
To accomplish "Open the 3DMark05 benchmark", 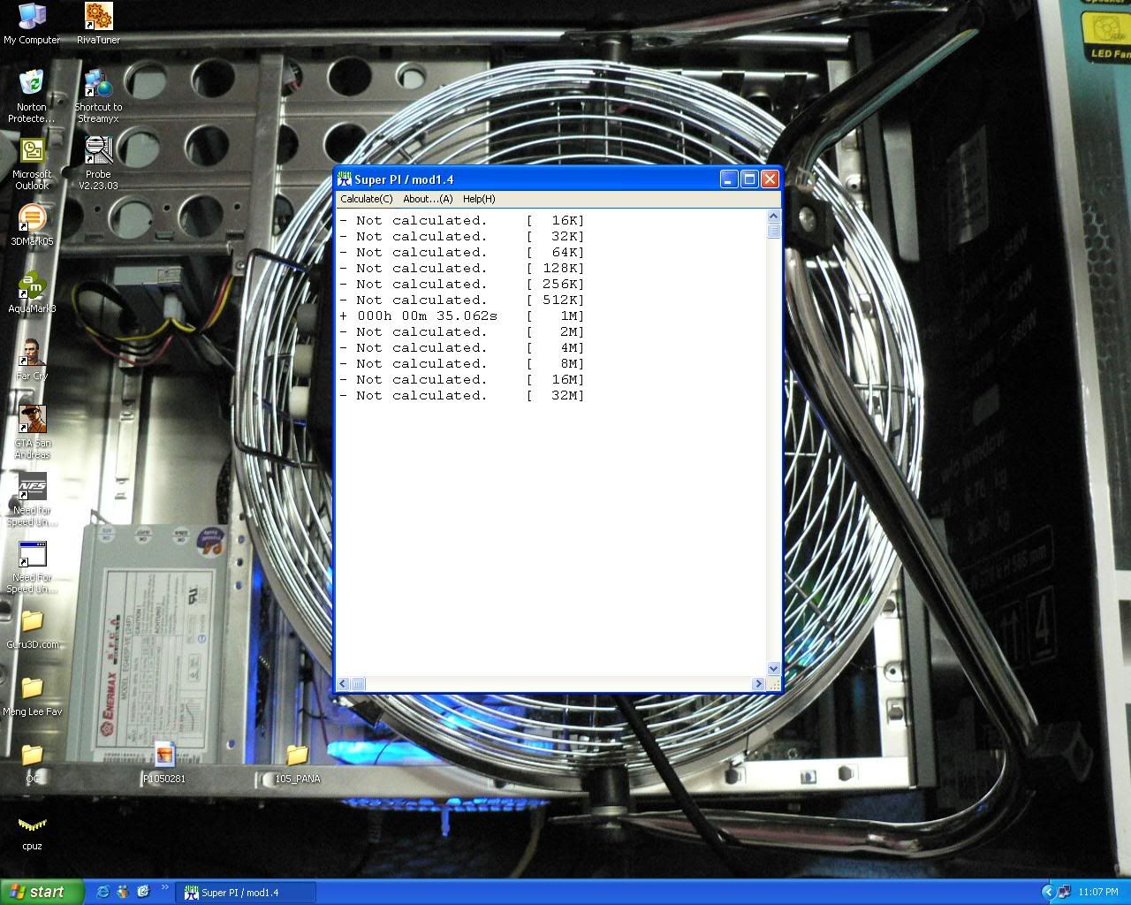I will point(32,218).
